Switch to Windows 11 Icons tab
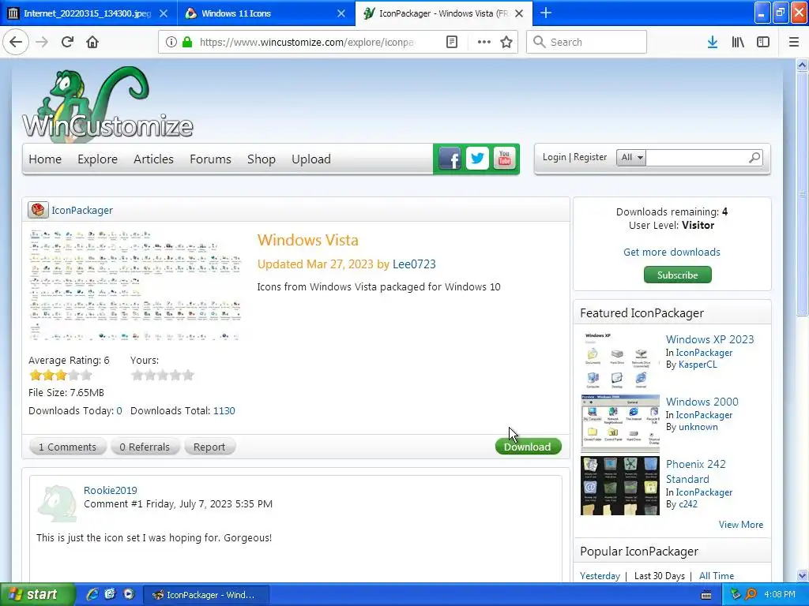The width and height of the screenshot is (809, 606). point(235,13)
